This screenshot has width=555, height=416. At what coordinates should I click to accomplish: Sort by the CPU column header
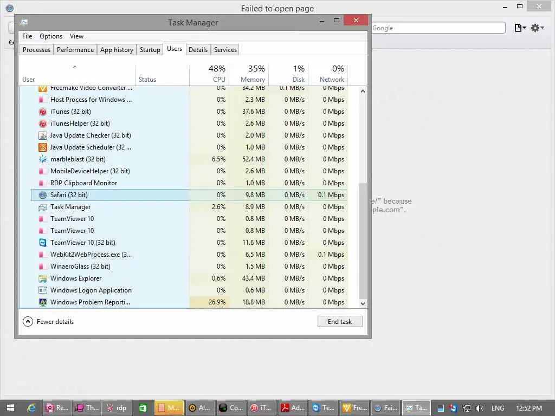point(209,74)
